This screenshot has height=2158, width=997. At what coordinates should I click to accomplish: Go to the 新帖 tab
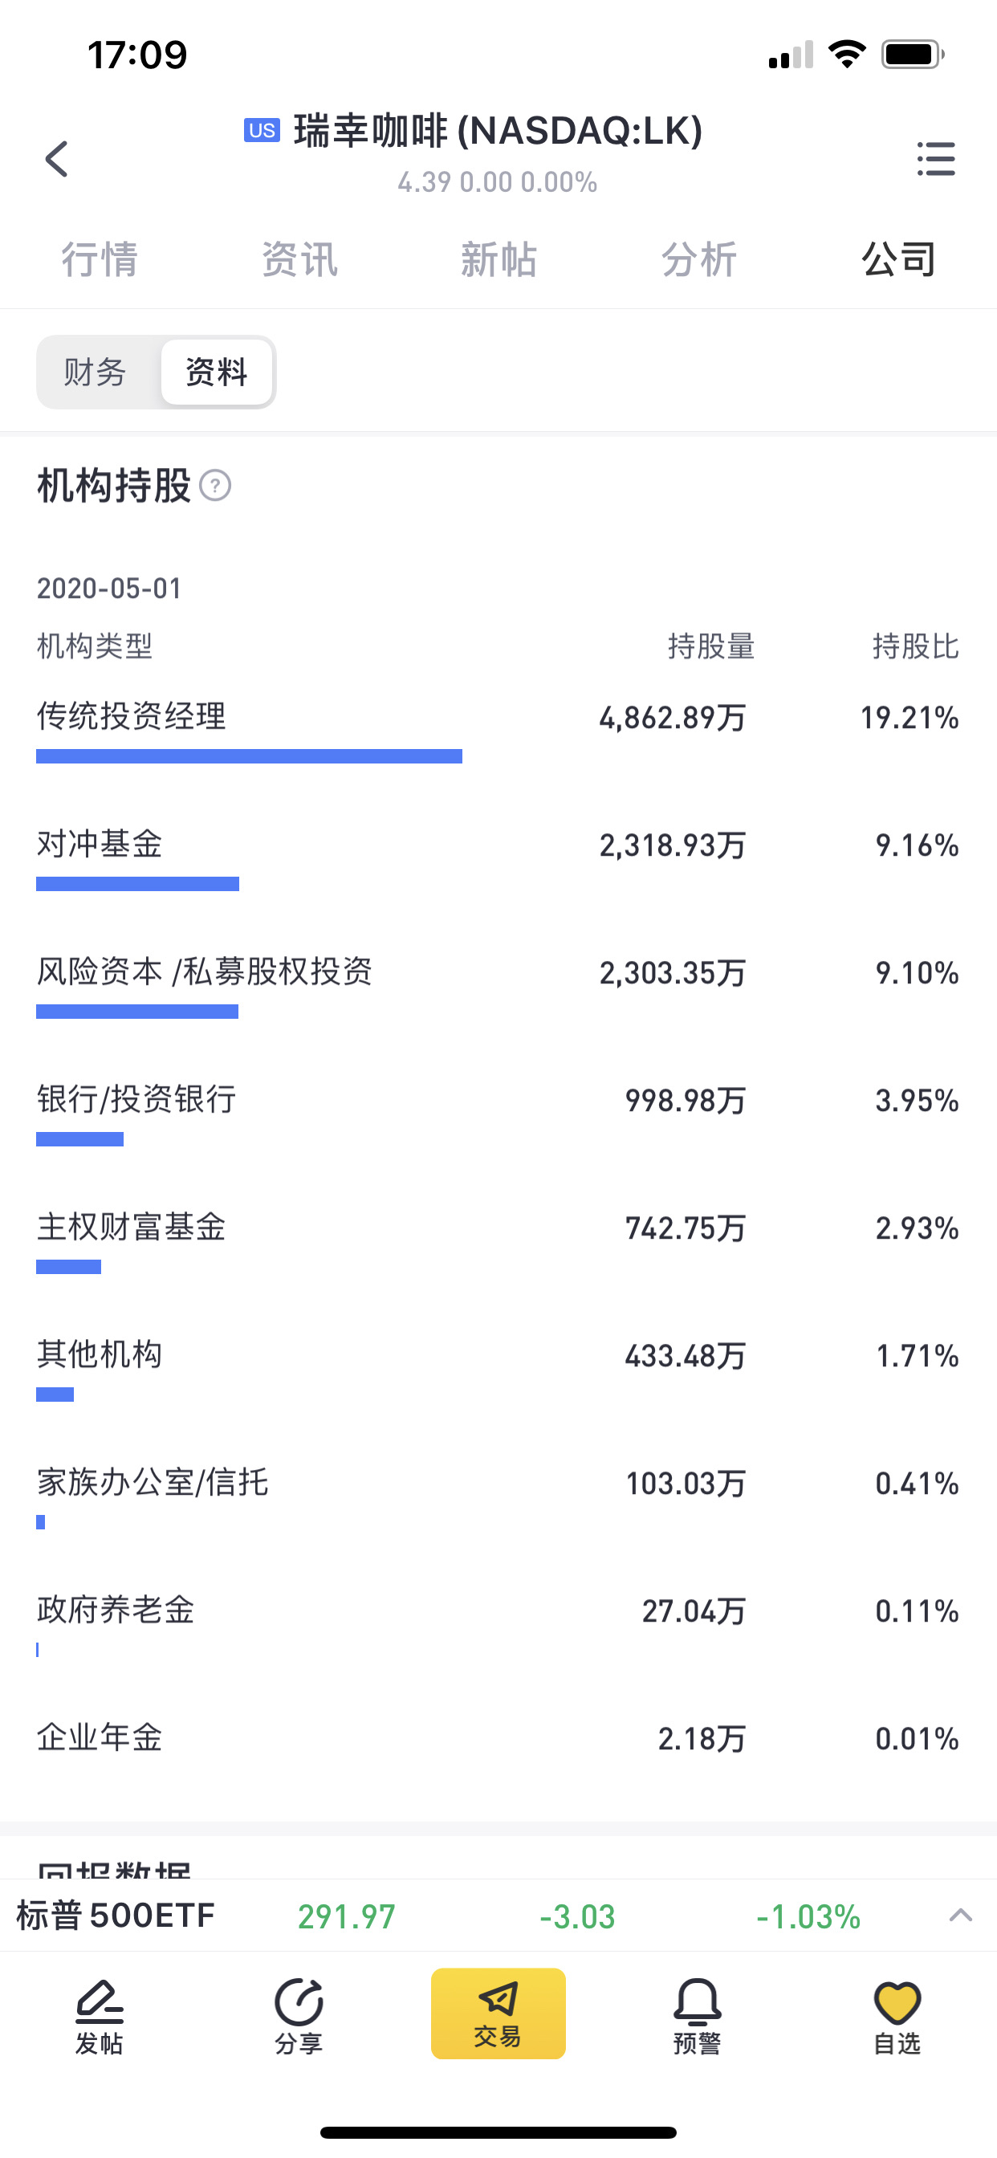pos(498,259)
